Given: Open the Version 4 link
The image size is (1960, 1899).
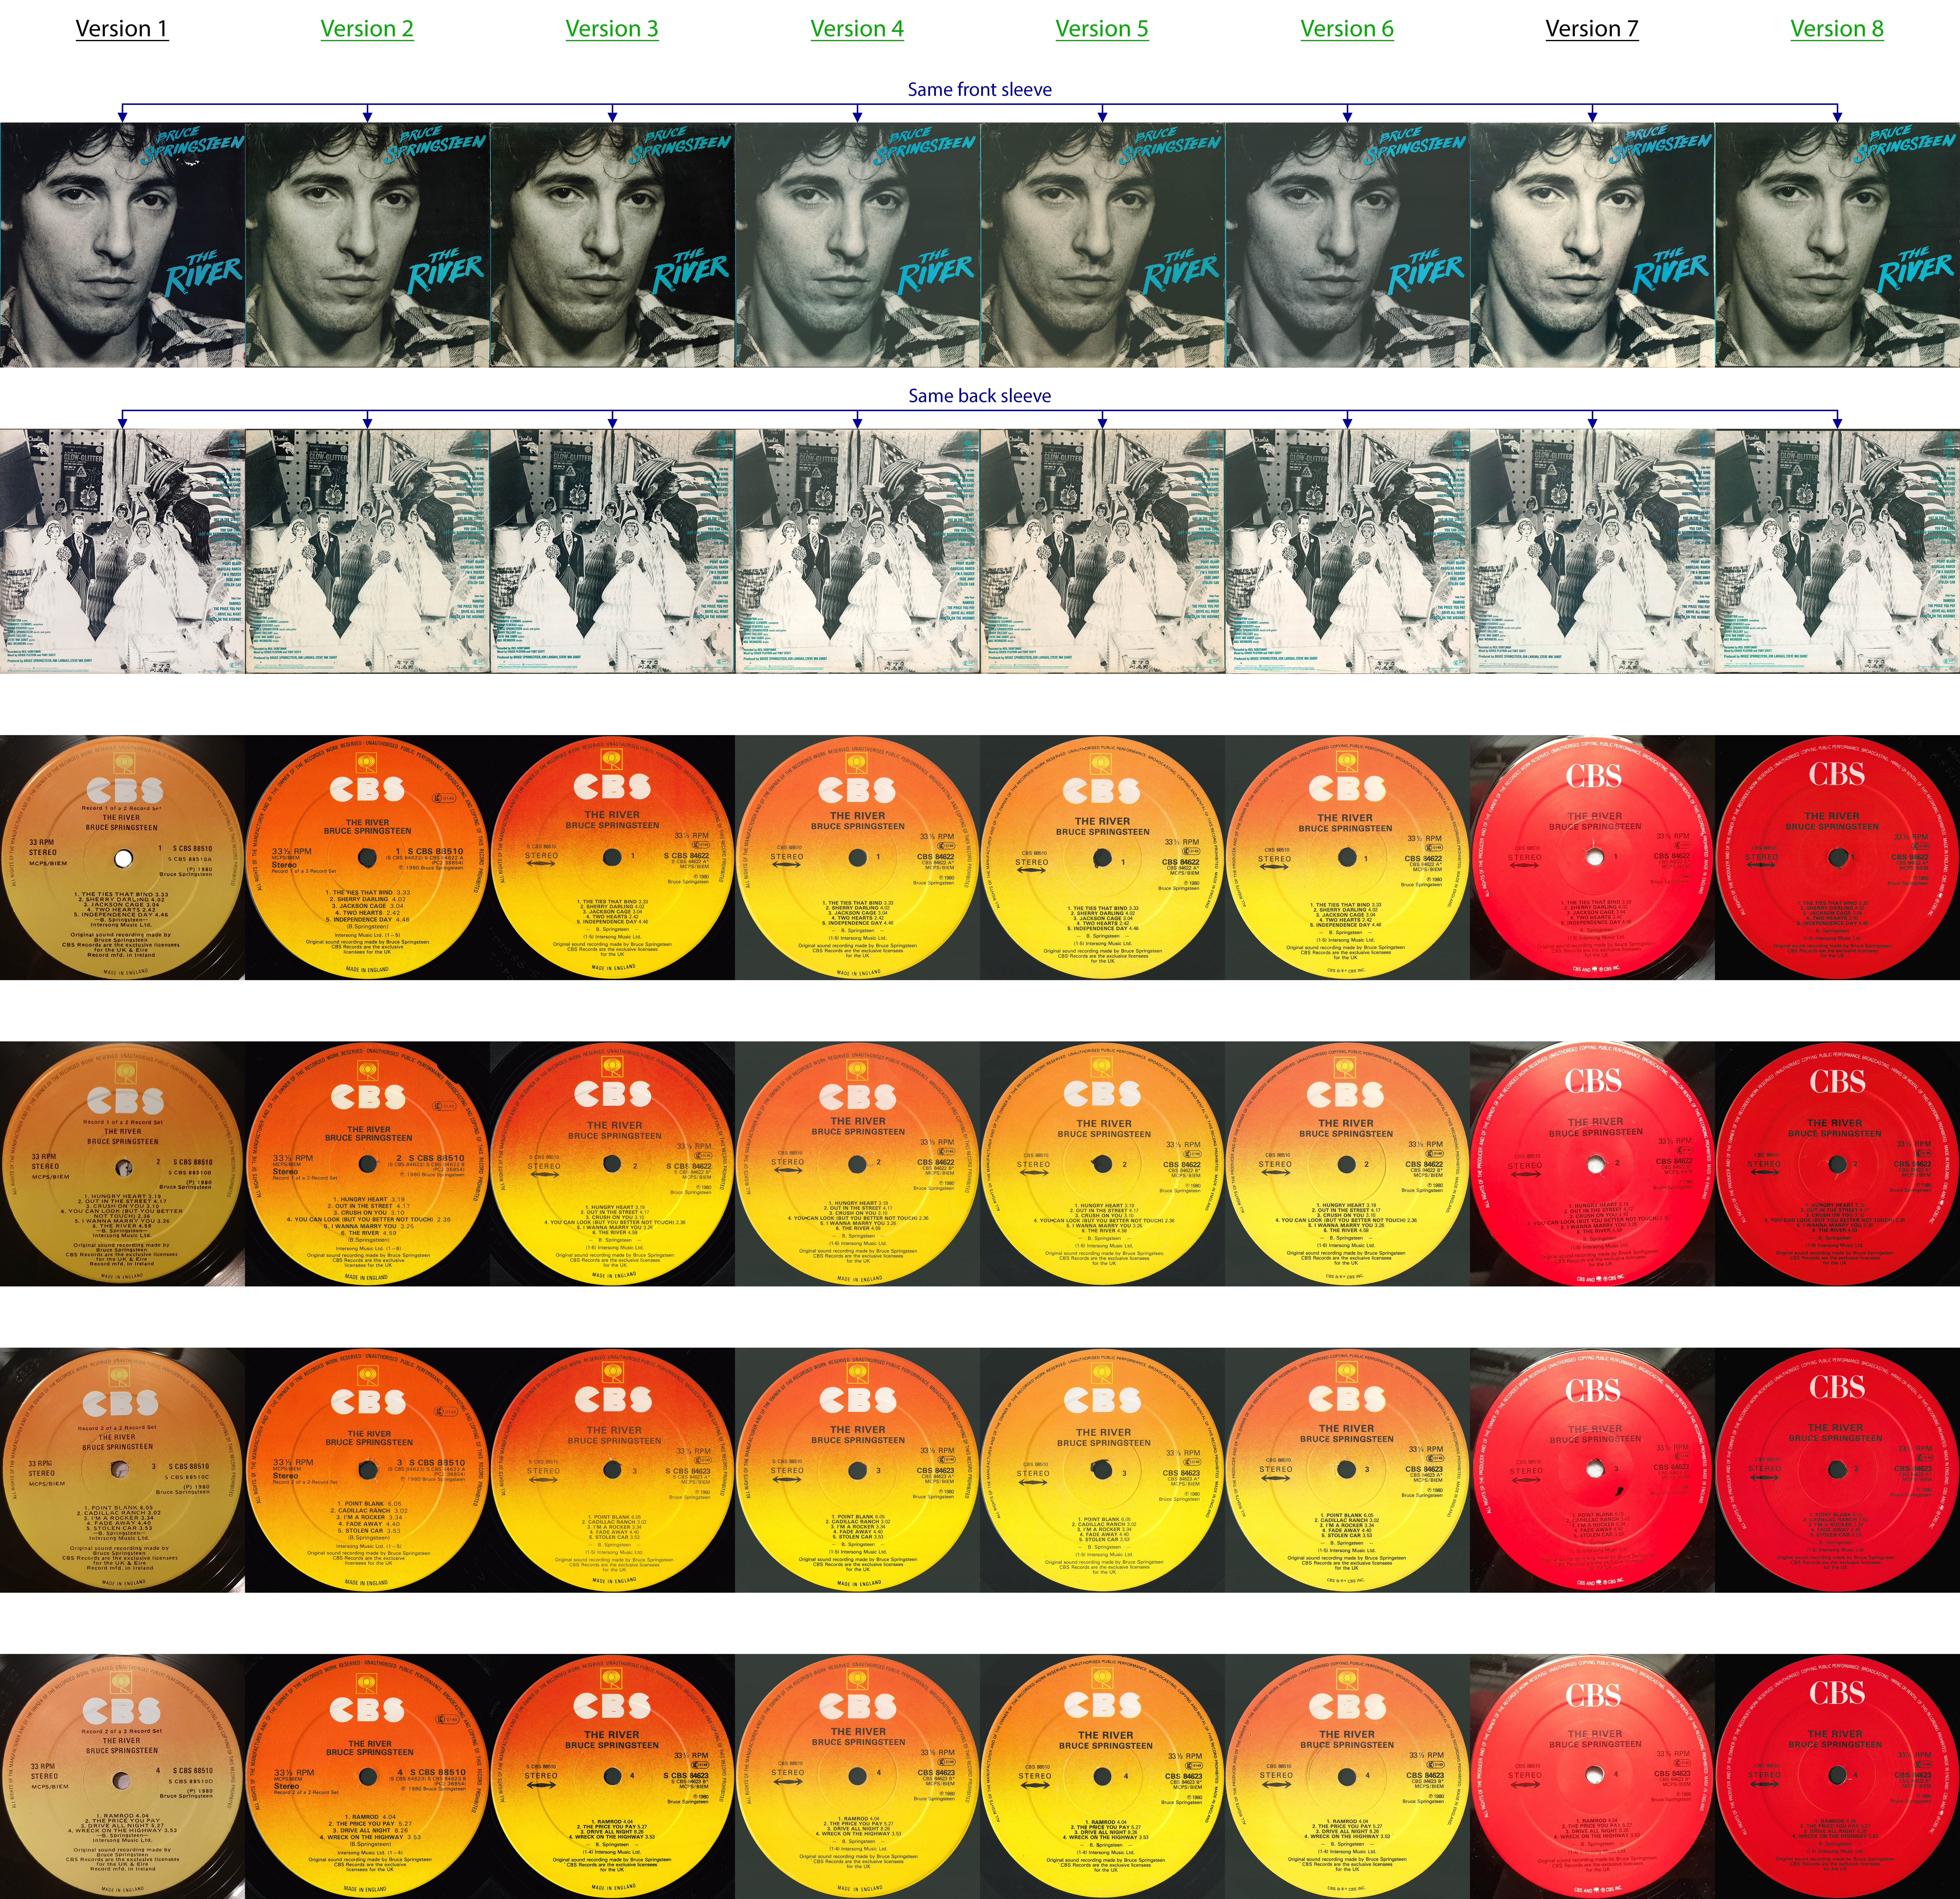Looking at the screenshot, I should [x=857, y=29].
